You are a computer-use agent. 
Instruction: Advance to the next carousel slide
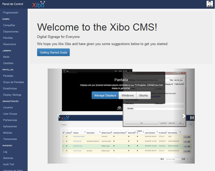coord(184,116)
